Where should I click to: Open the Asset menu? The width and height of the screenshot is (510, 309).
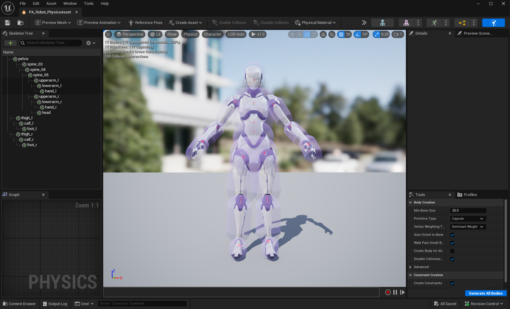pyautogui.click(x=51, y=4)
